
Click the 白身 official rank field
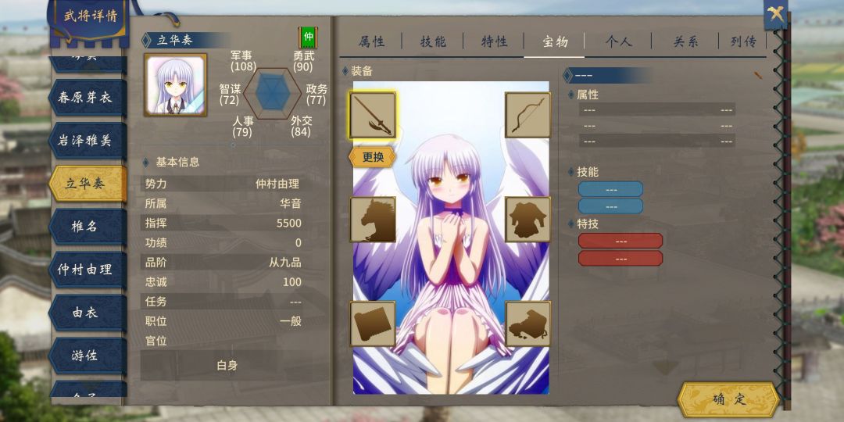pyautogui.click(x=227, y=366)
